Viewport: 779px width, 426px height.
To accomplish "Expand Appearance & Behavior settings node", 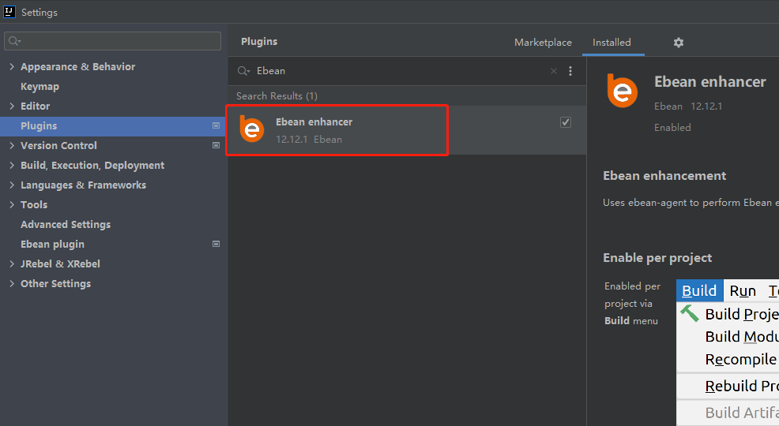I will tap(12, 66).
